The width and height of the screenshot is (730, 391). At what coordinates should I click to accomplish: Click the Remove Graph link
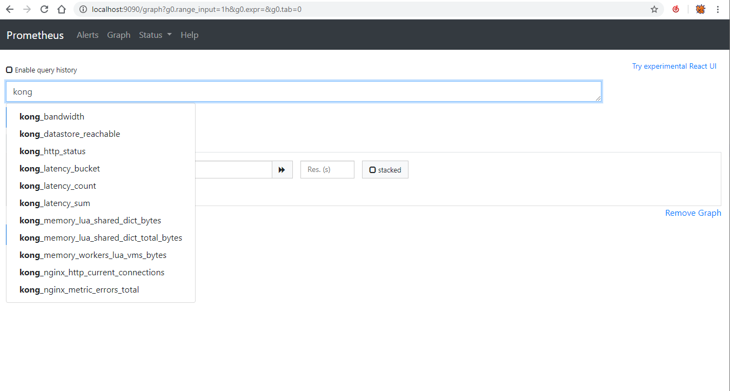pos(693,213)
